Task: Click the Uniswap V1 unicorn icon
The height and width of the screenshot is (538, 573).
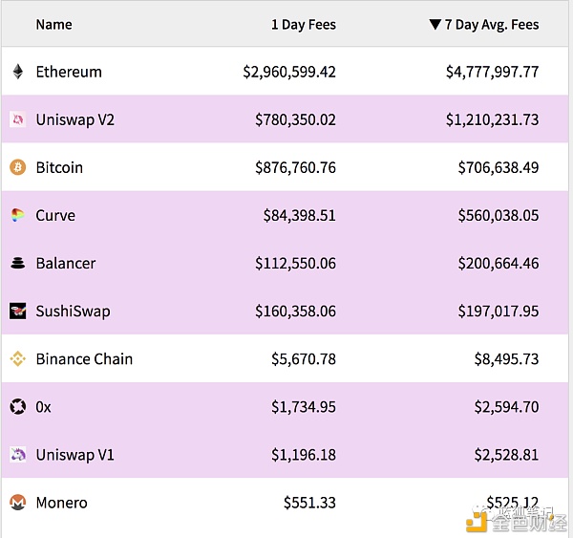Action: click(17, 455)
